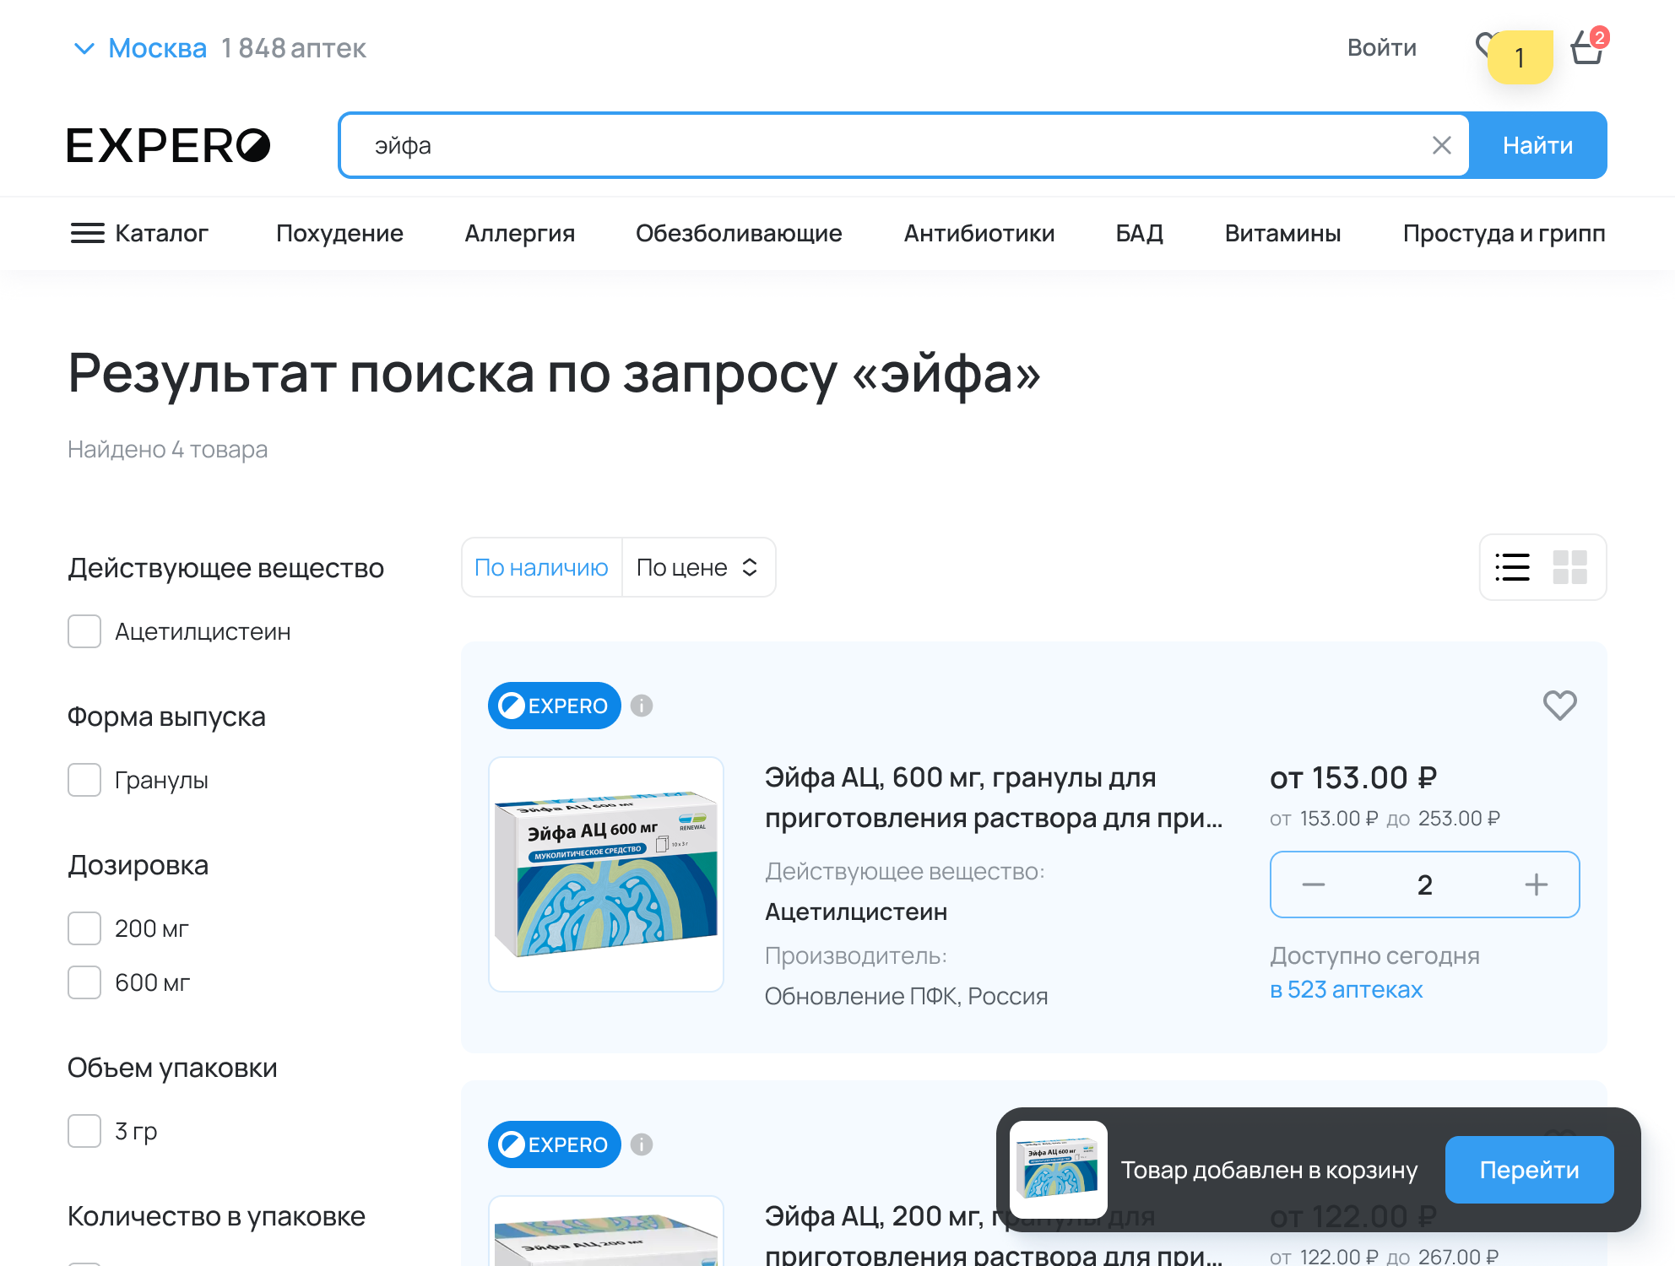
Task: Show info icon beside first EXPERO badge
Action: (x=642, y=706)
